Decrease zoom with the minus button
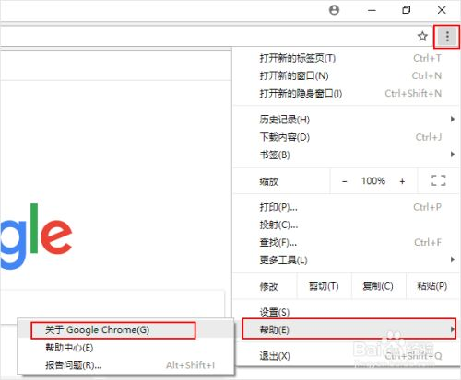 pos(345,181)
